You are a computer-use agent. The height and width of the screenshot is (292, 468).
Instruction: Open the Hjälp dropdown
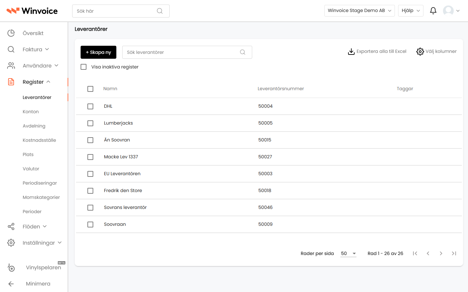click(x=411, y=11)
